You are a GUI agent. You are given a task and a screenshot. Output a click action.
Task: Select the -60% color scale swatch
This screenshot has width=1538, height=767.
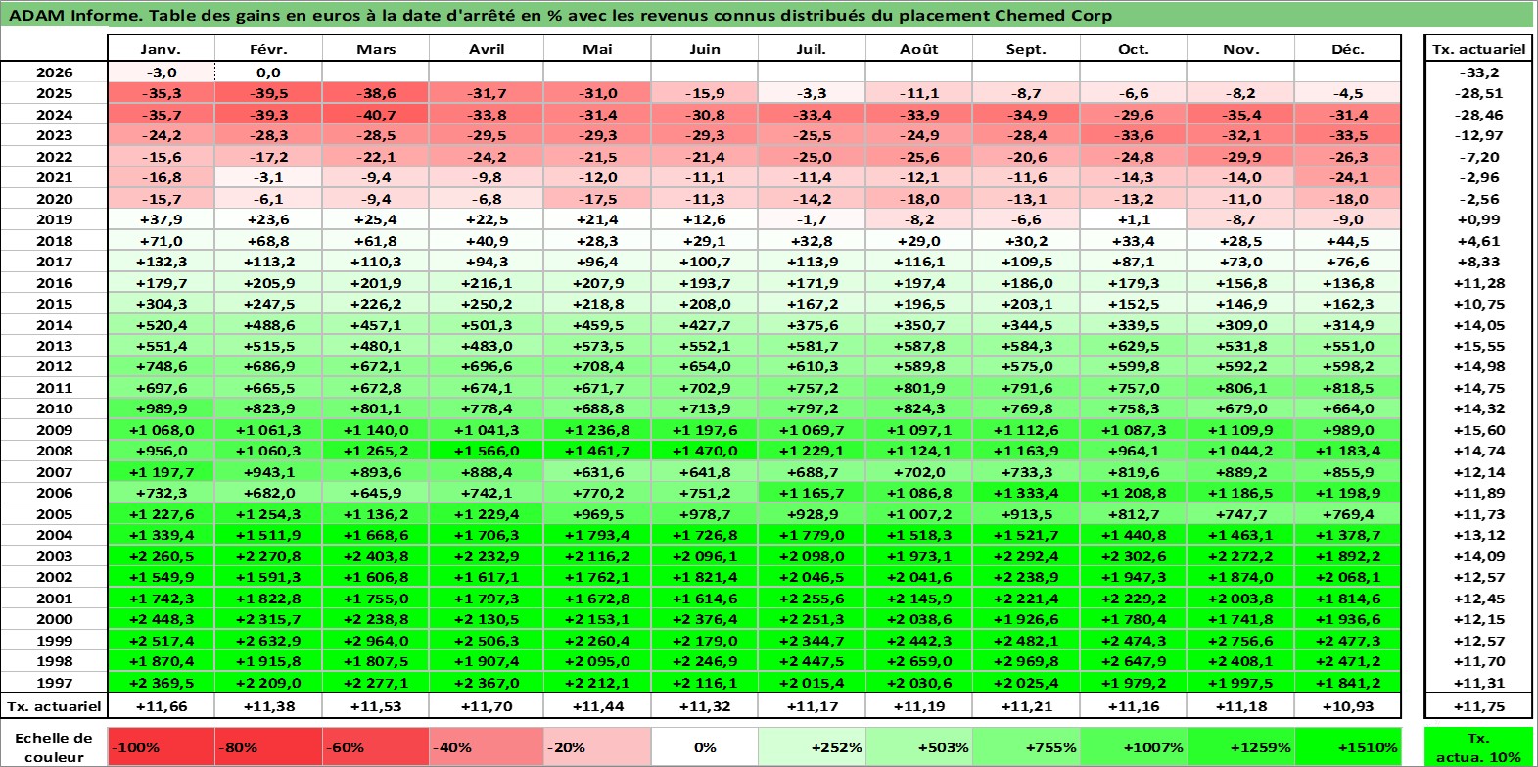(376, 746)
